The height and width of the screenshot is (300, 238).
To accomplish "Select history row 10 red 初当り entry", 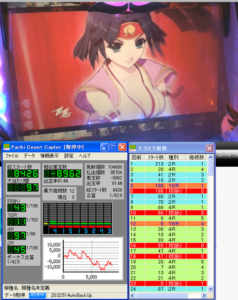I will 169,213.
